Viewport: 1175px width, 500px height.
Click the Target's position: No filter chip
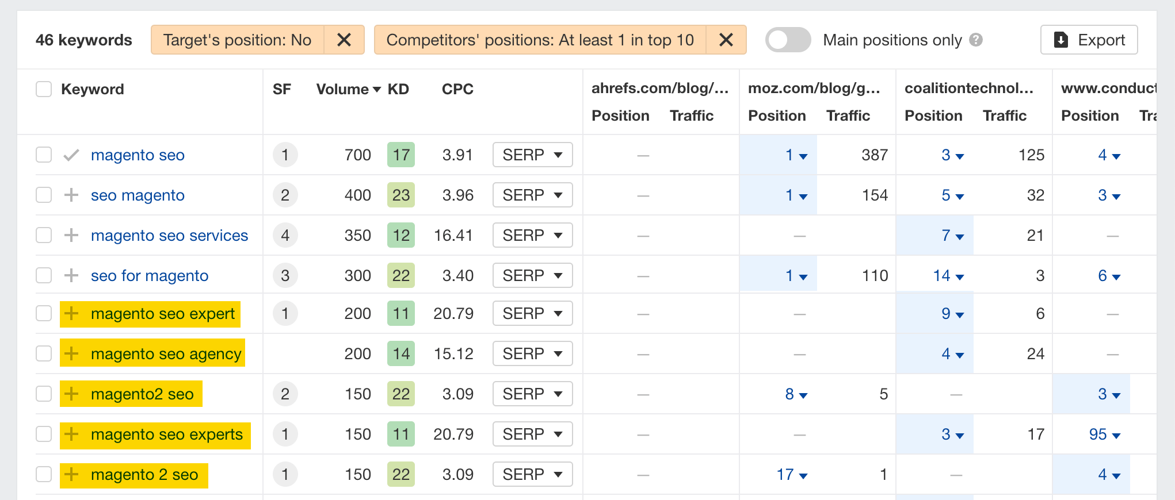(237, 40)
